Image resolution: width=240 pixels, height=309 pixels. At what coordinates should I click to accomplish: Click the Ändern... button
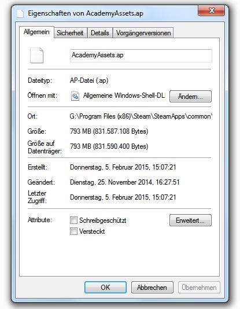pos(190,97)
